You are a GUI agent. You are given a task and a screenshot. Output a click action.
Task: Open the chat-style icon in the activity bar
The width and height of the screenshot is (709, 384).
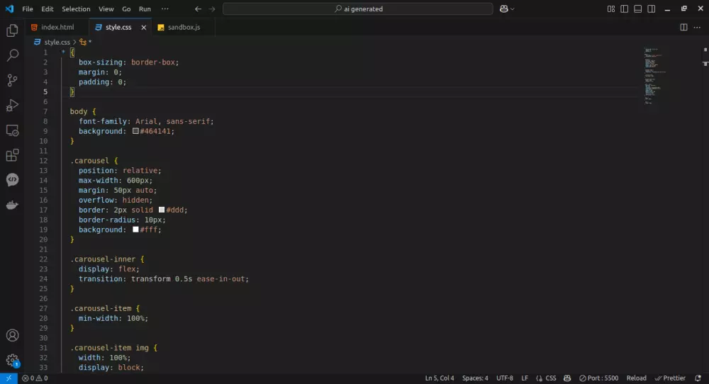12,180
